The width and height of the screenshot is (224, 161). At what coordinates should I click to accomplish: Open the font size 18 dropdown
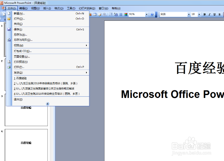click(x=199, y=14)
